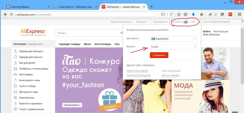Image resolution: width=244 pixels, height=113 pixels.
Task: Open the Доставка в country dropdown
Action: point(174,39)
